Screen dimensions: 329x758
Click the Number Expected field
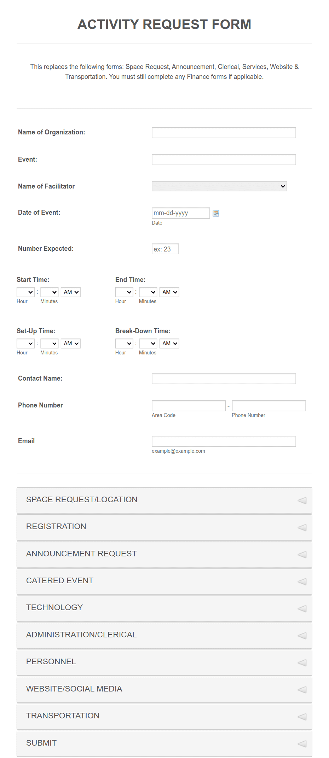tap(165, 249)
